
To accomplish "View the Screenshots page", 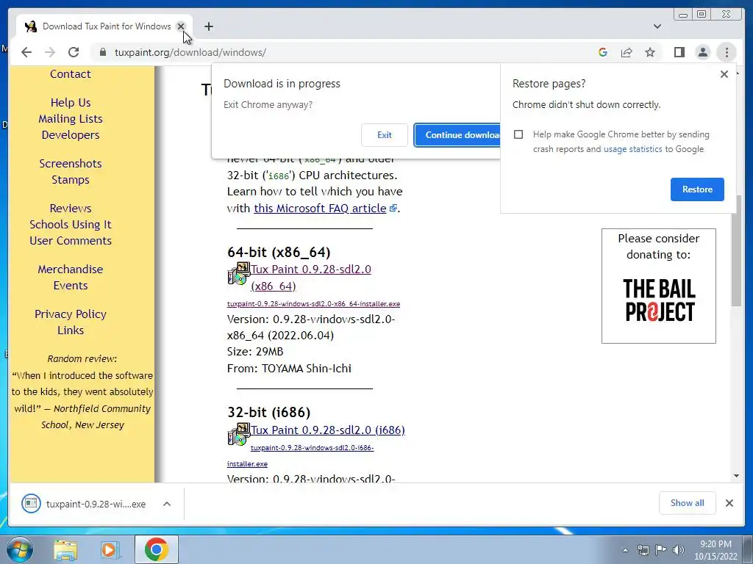I will [x=71, y=164].
